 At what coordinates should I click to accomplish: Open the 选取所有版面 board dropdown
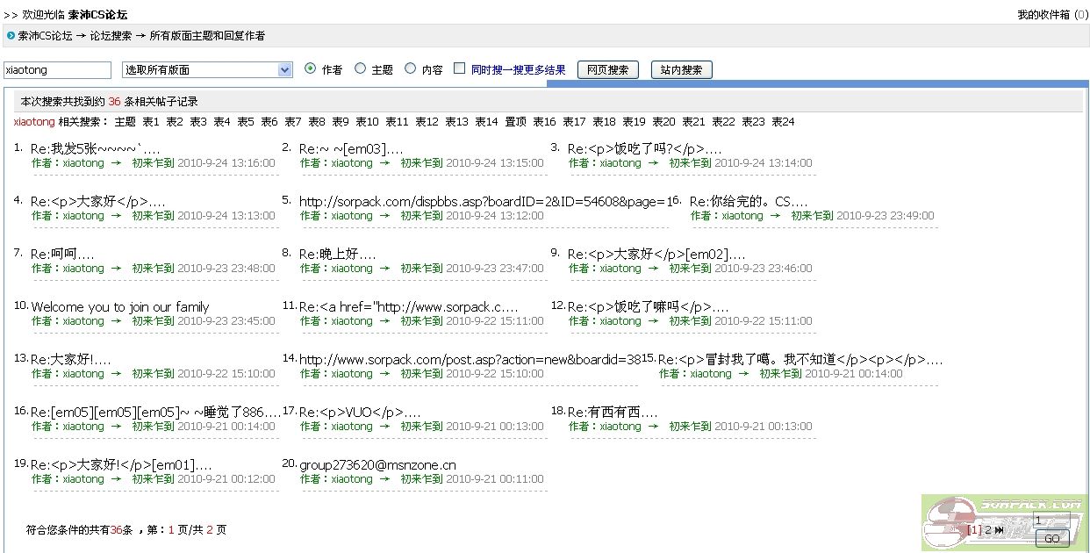pos(207,69)
